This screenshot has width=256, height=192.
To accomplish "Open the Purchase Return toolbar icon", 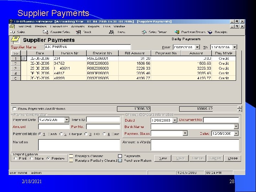I will (x=177, y=32).
